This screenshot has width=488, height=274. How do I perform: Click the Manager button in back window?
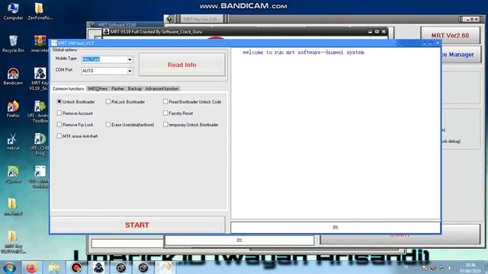(x=461, y=54)
